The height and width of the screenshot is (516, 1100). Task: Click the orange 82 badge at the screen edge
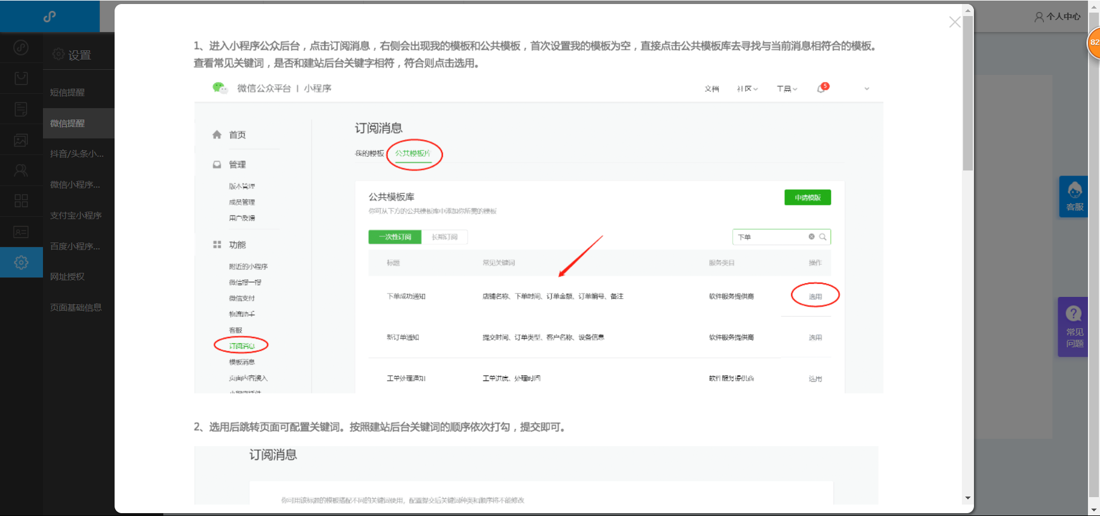coord(1094,42)
